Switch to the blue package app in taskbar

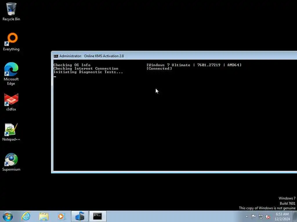[80, 216]
